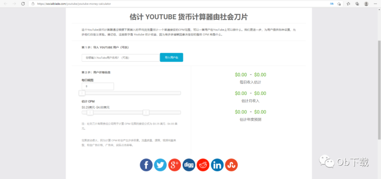Click the address bar URL

(x=74, y=4)
